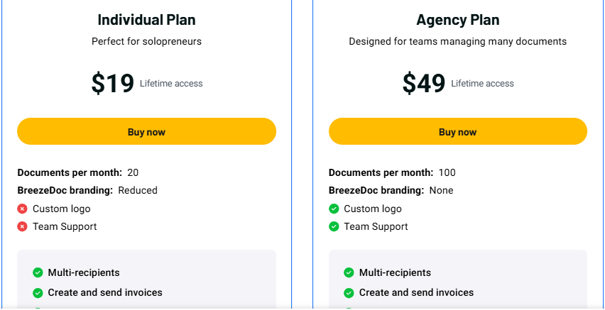The width and height of the screenshot is (605, 310).
Task: Select the Individual Plan heading
Action: pos(146,20)
